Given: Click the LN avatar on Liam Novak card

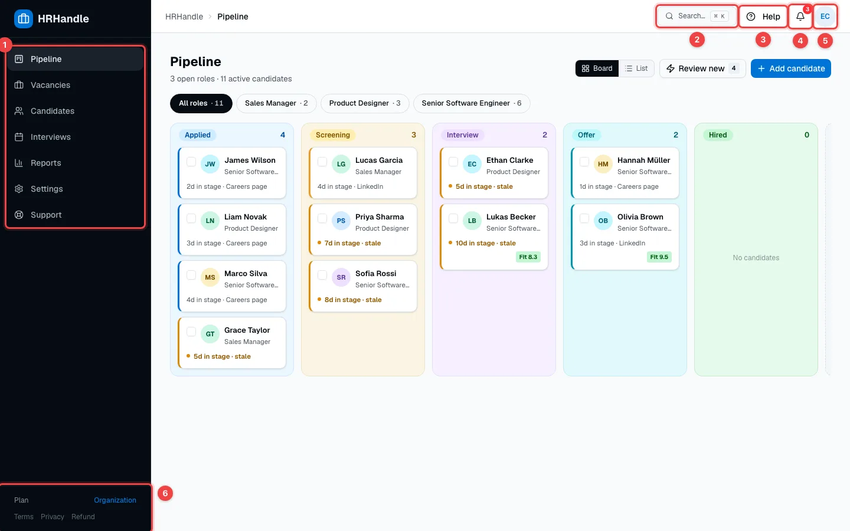Looking at the screenshot, I should coord(210,221).
